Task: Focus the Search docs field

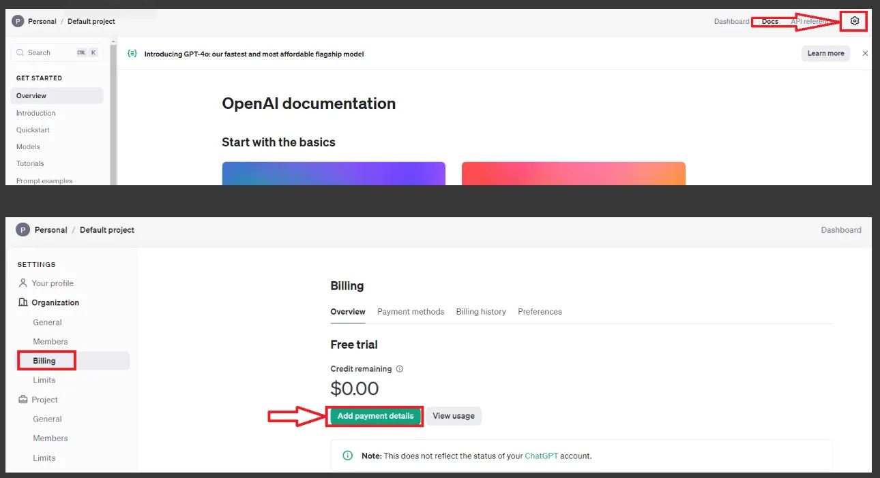Action: 57,52
